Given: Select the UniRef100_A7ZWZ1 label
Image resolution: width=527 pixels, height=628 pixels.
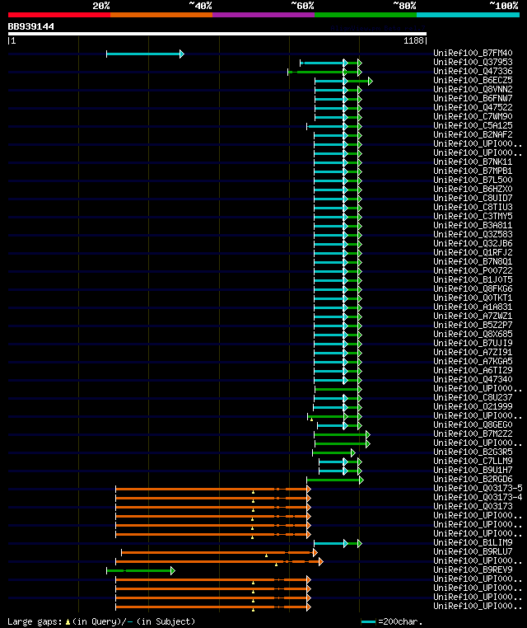Looking at the screenshot, I should click(473, 316).
